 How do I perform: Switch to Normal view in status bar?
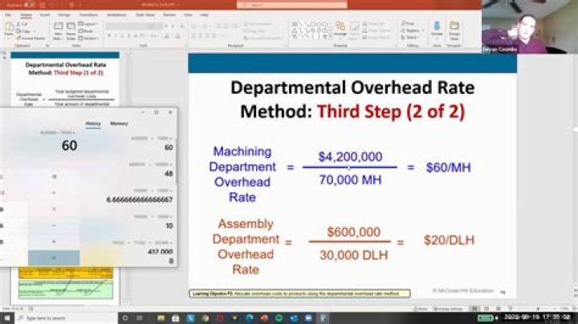(x=474, y=309)
